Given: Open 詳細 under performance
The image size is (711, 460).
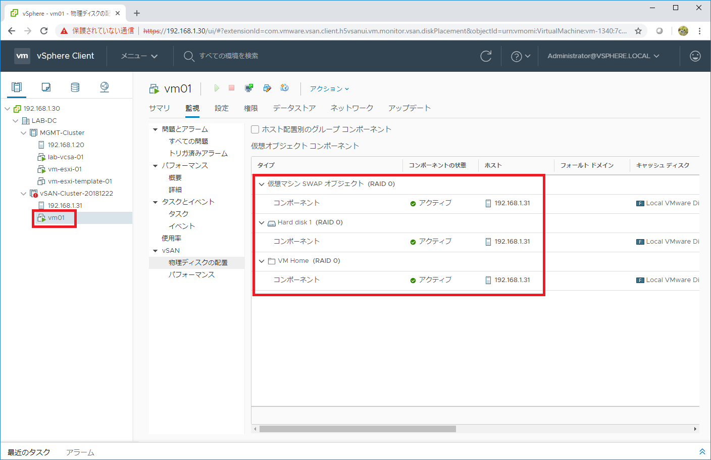Looking at the screenshot, I should click(175, 190).
